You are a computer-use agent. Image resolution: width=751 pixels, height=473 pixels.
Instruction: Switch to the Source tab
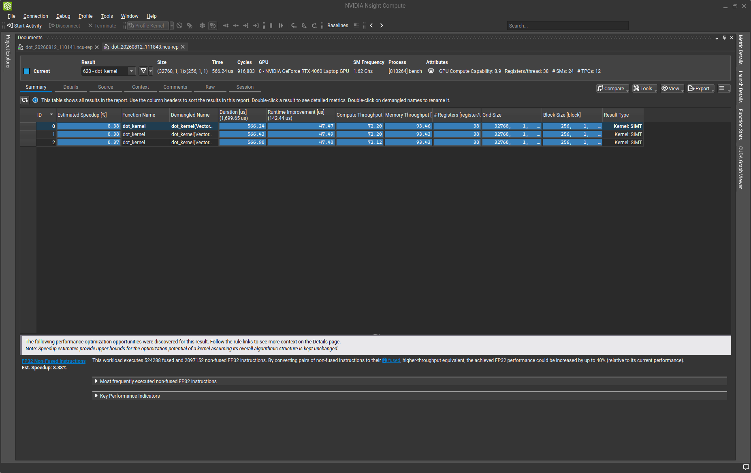point(106,87)
